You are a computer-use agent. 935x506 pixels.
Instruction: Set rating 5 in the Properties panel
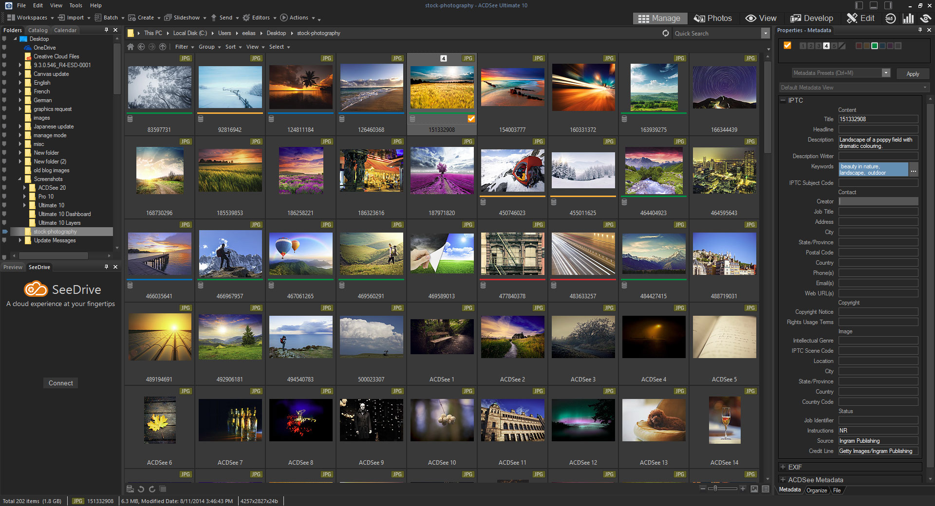coord(834,46)
